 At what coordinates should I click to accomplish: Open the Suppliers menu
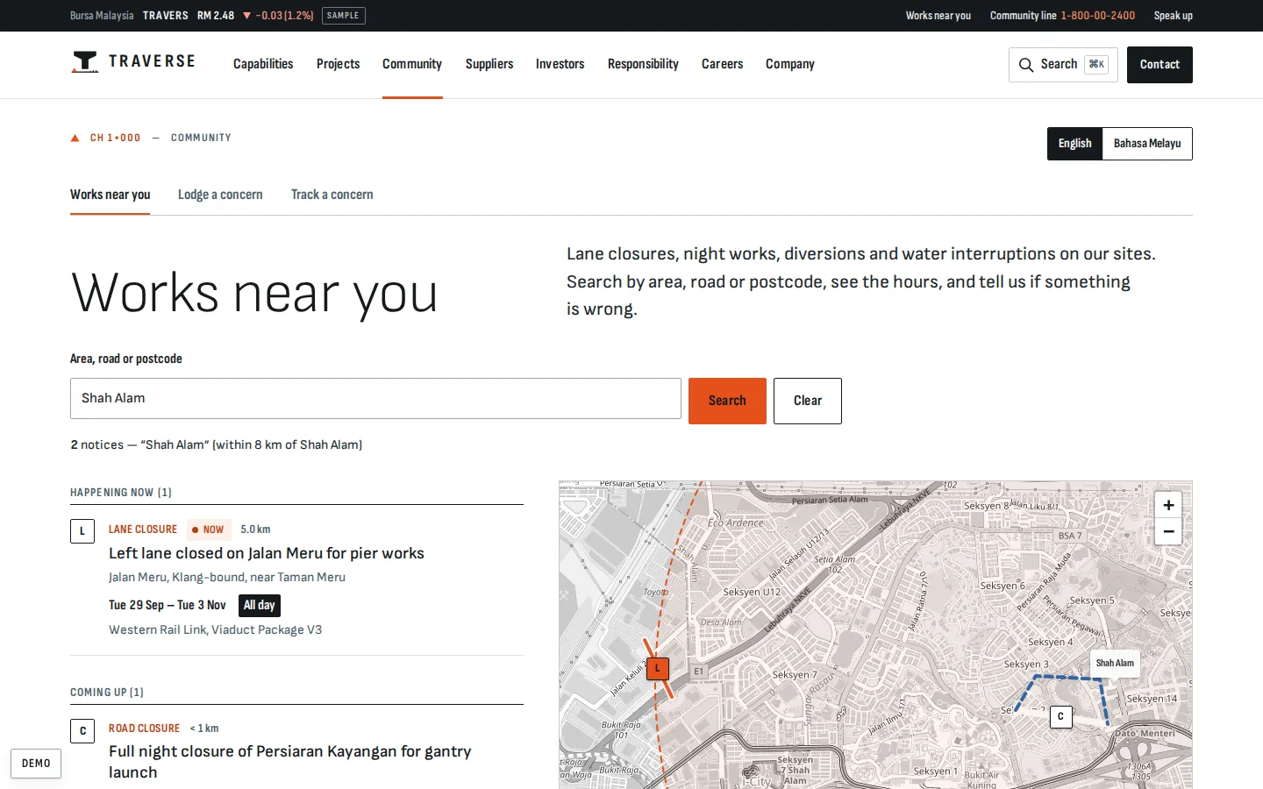(x=489, y=64)
